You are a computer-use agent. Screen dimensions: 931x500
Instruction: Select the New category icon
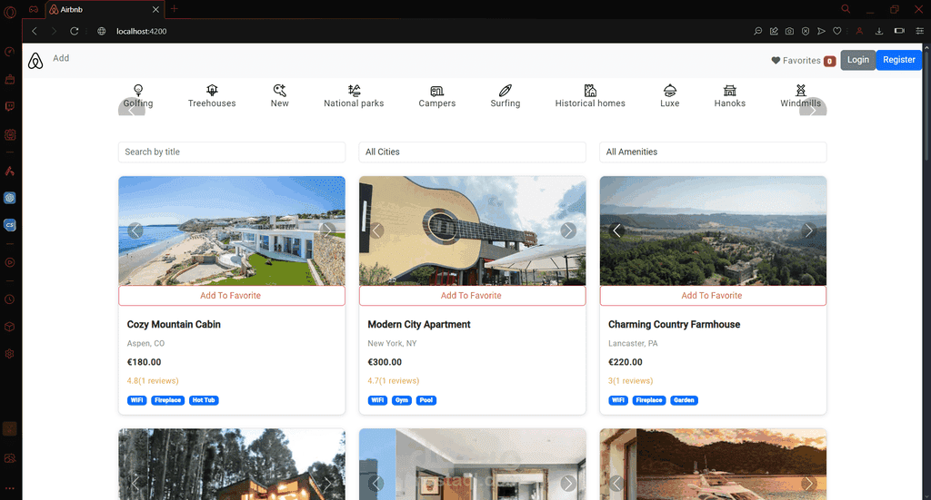click(x=280, y=90)
